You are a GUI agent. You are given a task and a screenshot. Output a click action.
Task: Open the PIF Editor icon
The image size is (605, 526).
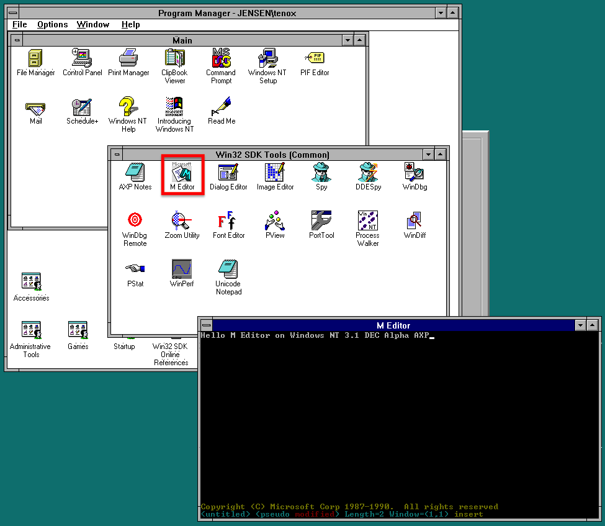(x=314, y=59)
